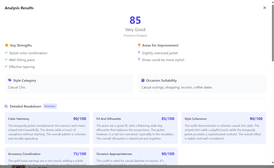Click the Style Coherence card title

pyautogui.click(x=195, y=119)
